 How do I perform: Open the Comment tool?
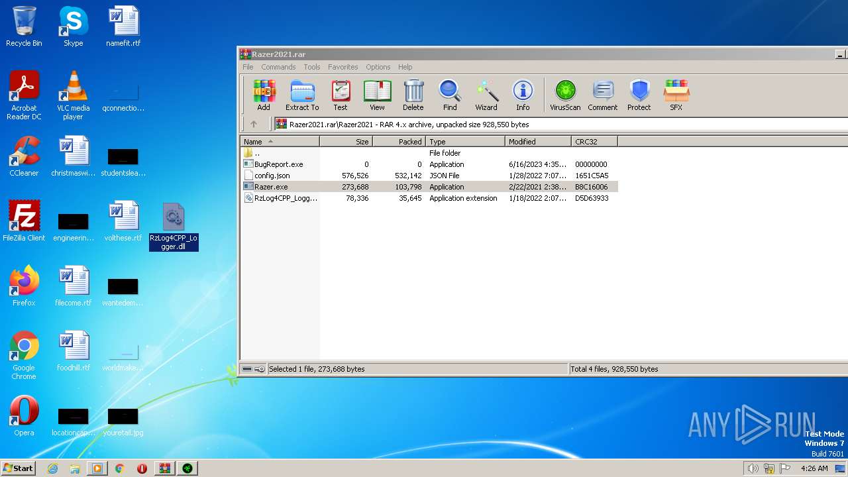tap(603, 95)
